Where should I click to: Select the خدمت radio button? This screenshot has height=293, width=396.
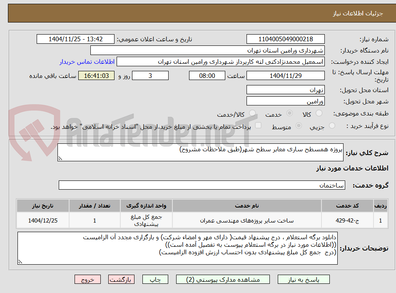point(289,113)
